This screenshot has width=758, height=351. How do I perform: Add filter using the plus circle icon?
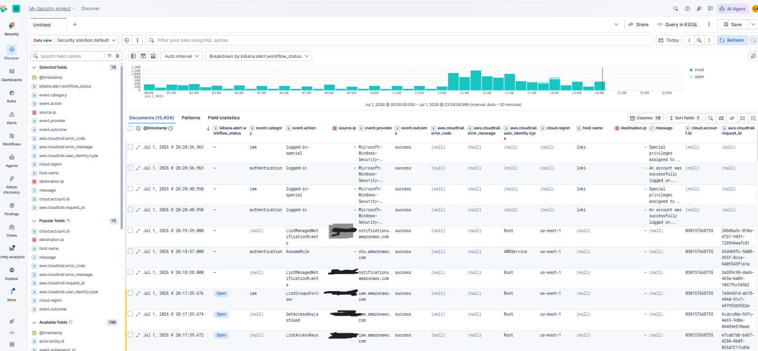[127, 40]
